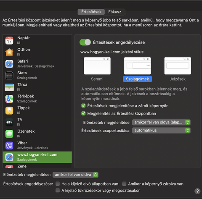Select the Üzenetek row text

coord(26,131)
